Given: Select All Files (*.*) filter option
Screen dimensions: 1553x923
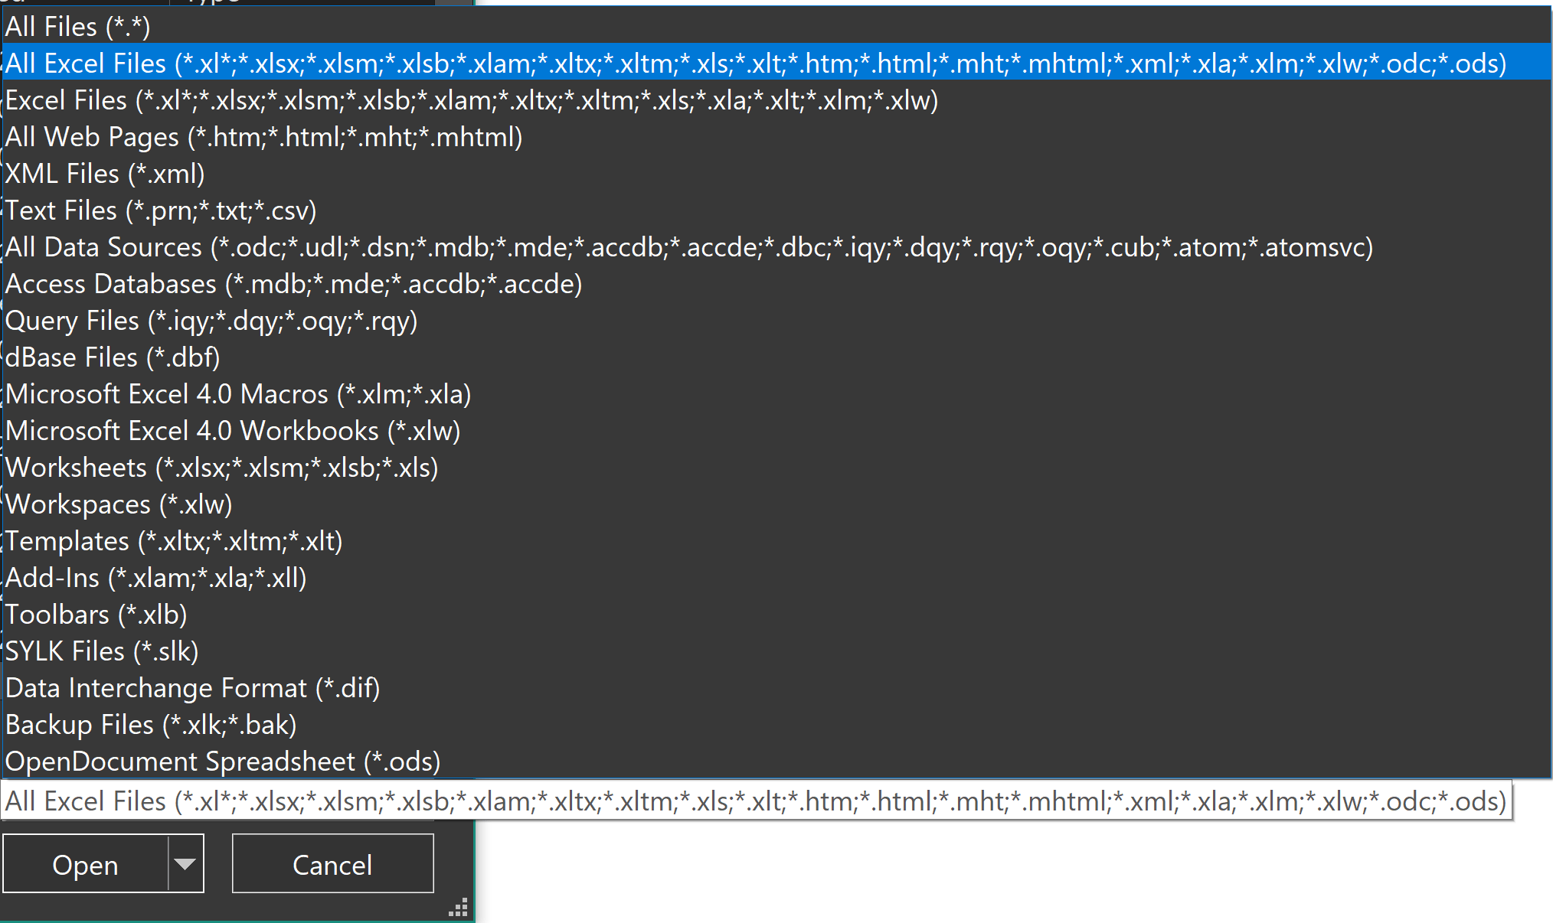Looking at the screenshot, I should [77, 27].
